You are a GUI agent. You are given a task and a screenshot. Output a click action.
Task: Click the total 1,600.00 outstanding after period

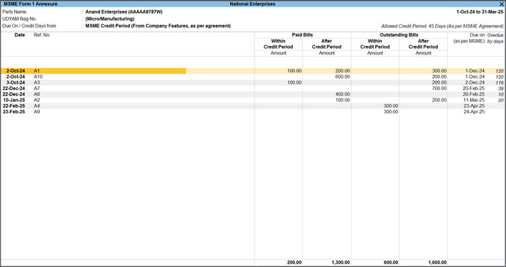click(x=437, y=262)
